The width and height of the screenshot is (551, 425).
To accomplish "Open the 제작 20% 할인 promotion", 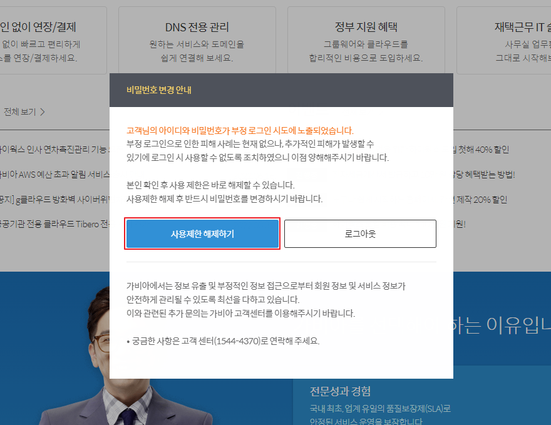I will coord(480,200).
